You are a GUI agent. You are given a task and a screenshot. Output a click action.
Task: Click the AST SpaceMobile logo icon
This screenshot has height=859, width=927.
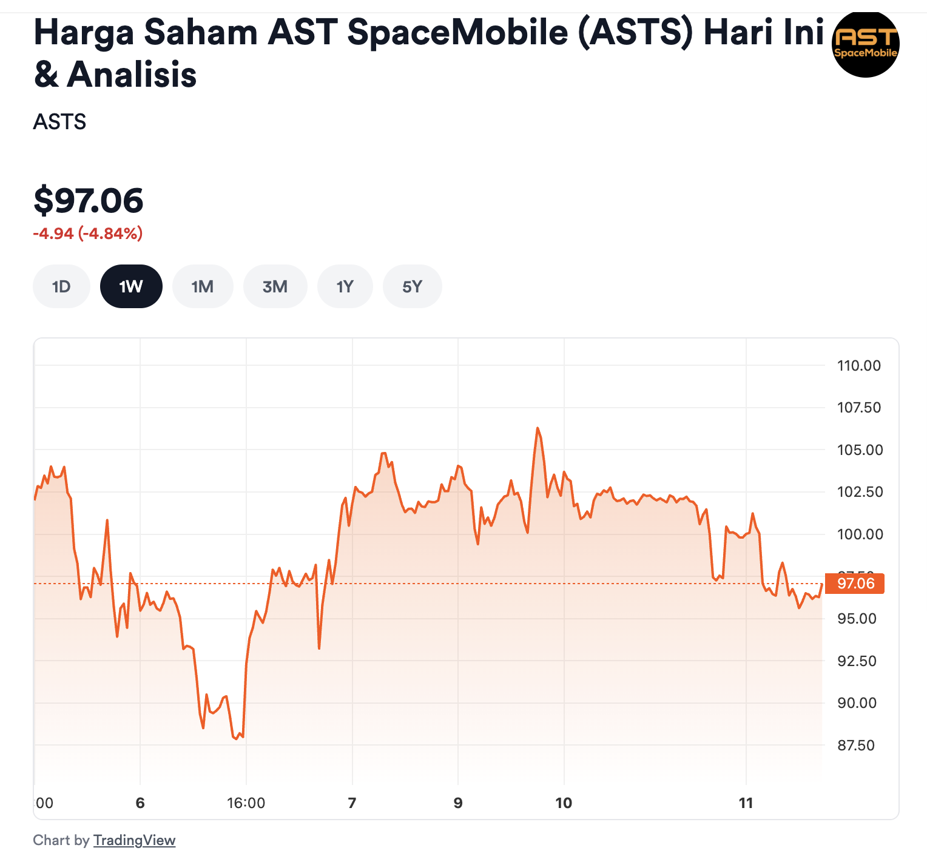(x=865, y=44)
